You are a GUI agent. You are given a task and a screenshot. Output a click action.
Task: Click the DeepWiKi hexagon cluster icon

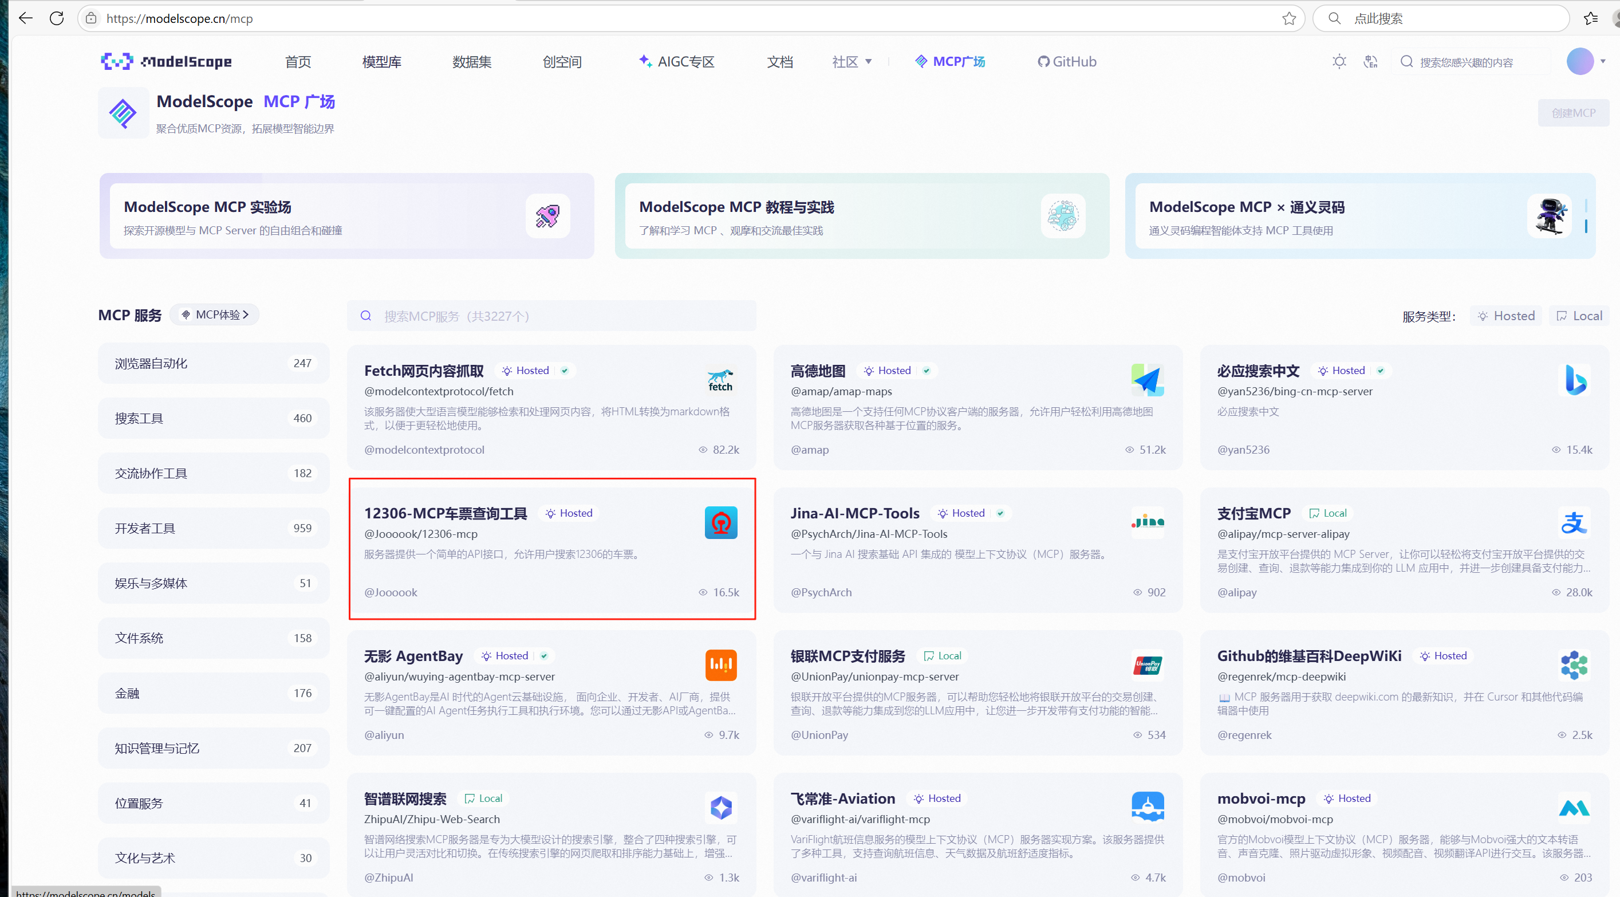tap(1574, 665)
